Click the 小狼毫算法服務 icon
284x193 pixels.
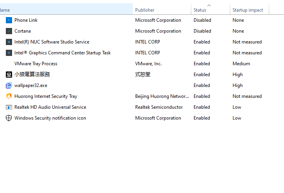coord(9,75)
